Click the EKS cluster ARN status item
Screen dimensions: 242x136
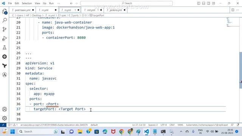[54, 125]
